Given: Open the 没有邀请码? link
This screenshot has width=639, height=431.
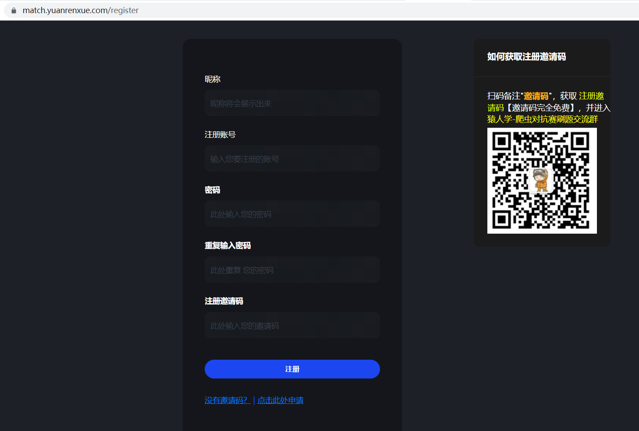Looking at the screenshot, I should pyautogui.click(x=227, y=400).
